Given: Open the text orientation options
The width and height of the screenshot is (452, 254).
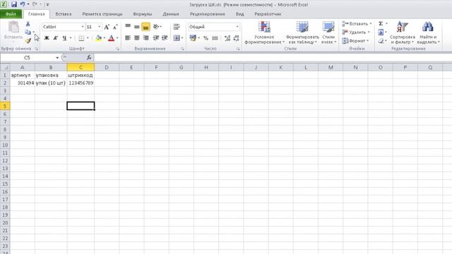Looking at the screenshot, I should [x=156, y=27].
